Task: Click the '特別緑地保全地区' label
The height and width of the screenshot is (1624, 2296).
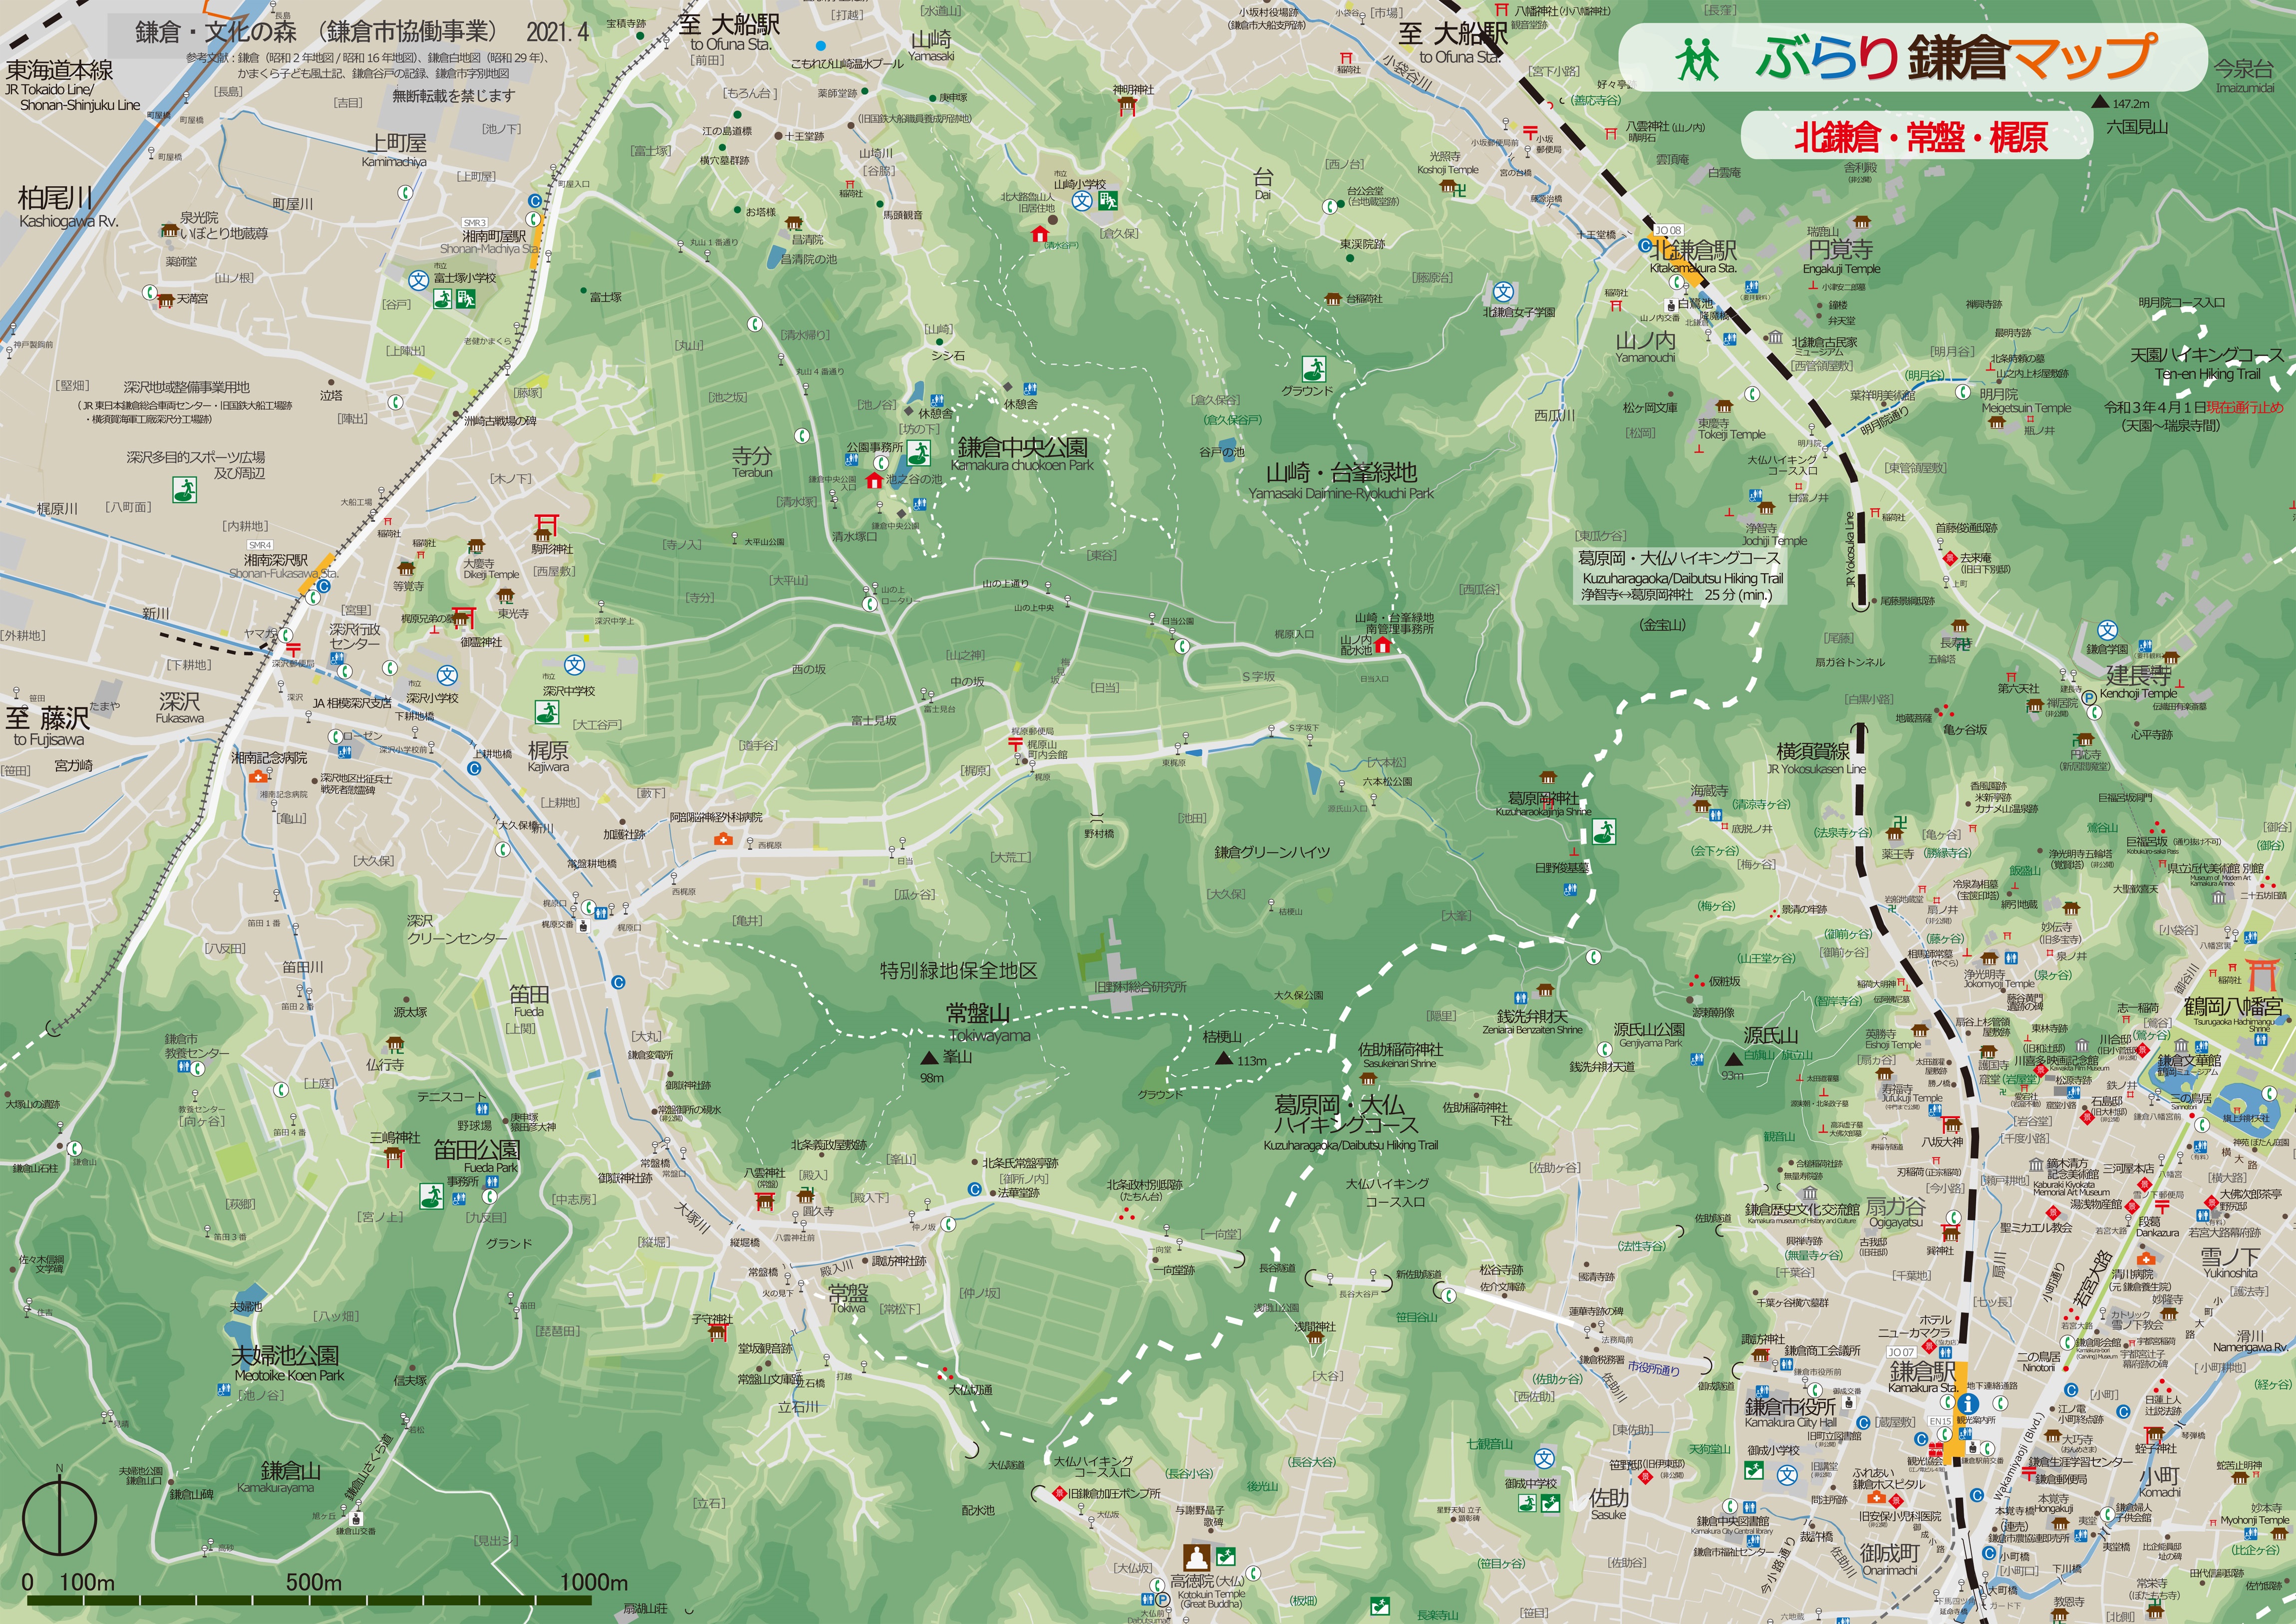Action: pyautogui.click(x=958, y=970)
